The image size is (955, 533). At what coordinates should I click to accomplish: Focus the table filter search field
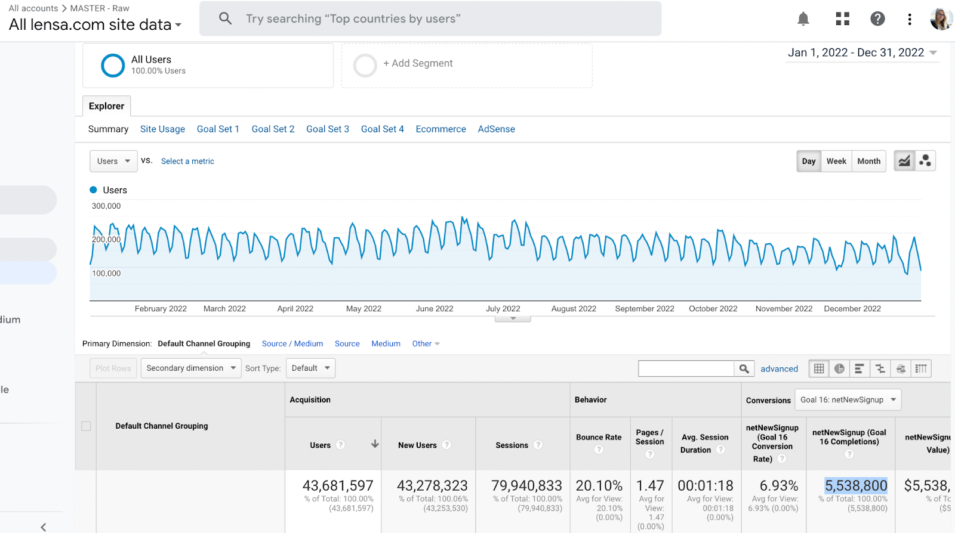coord(686,368)
